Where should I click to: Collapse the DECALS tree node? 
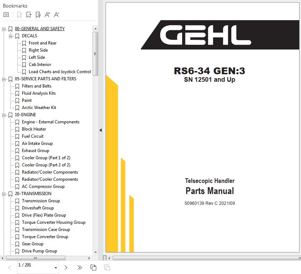10,36
